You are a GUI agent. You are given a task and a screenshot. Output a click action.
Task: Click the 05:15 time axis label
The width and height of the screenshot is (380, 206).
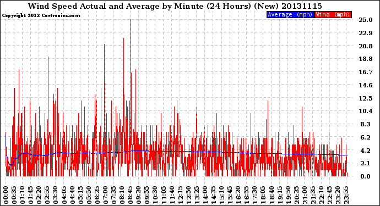point(80,195)
